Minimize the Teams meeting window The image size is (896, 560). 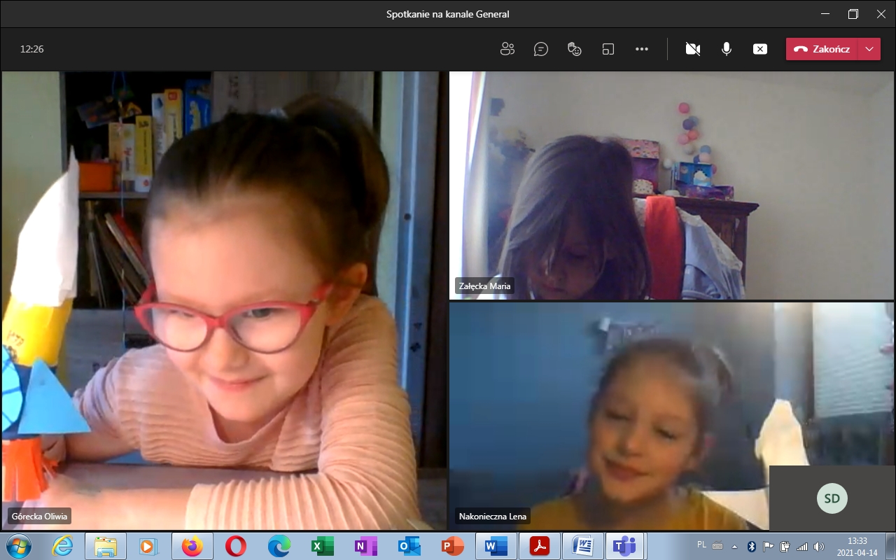(825, 14)
